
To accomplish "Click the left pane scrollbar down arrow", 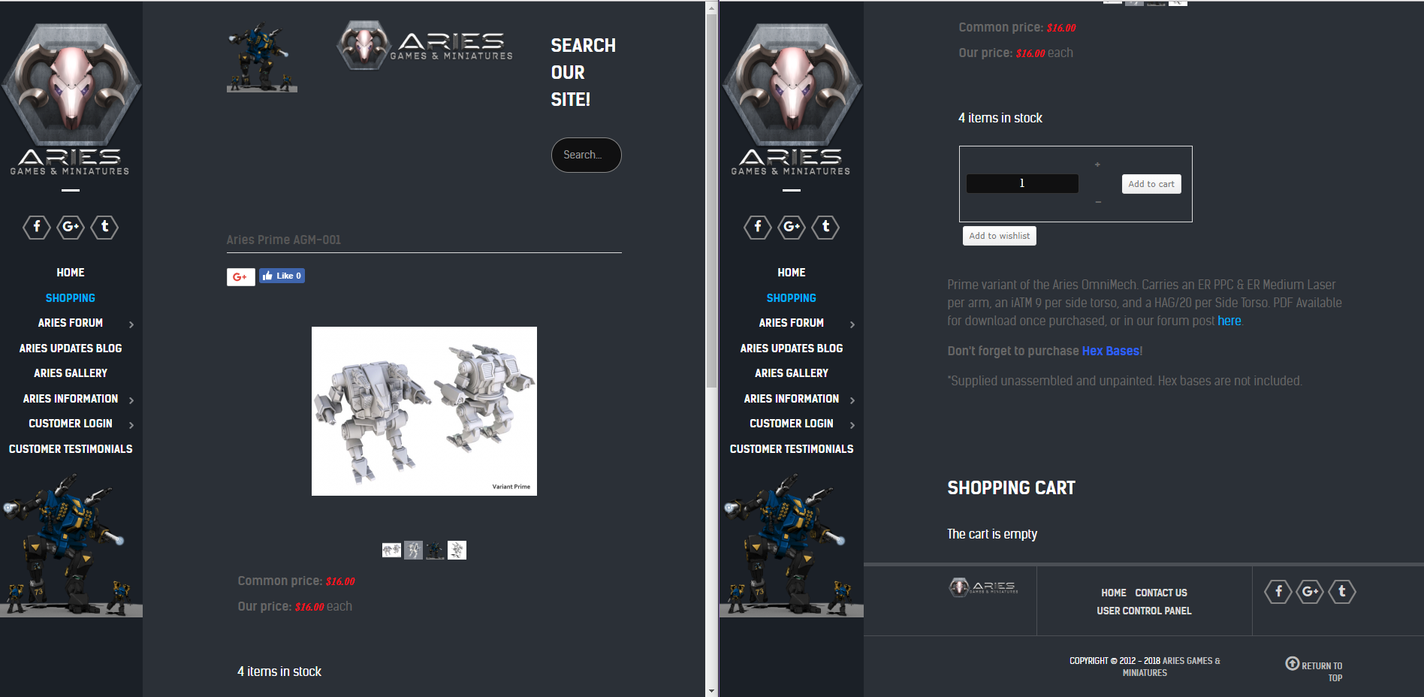I will point(711,690).
